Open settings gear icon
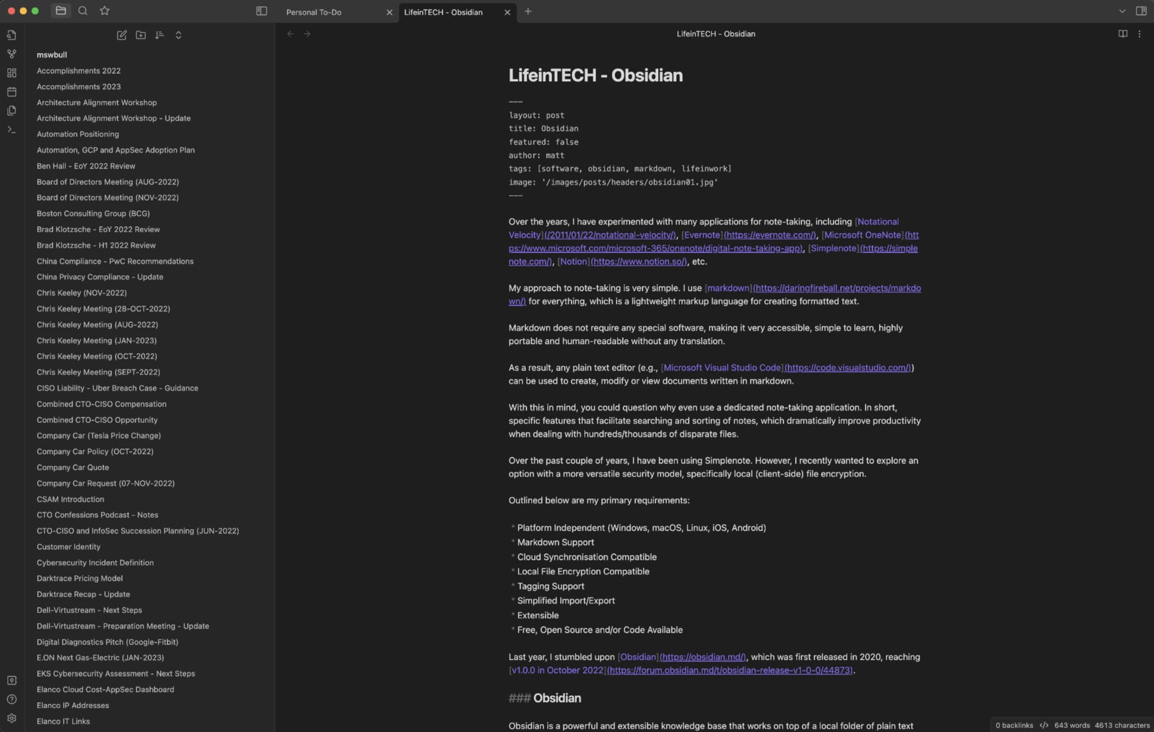1154x732 pixels. [x=12, y=718]
